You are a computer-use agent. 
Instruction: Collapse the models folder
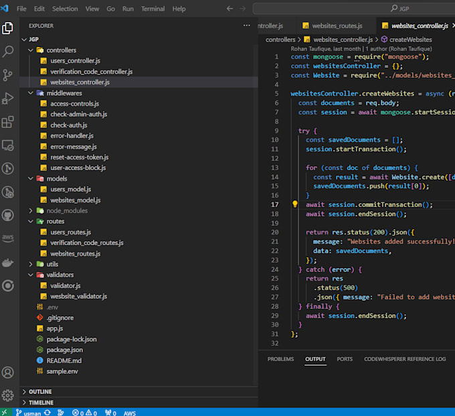point(31,178)
